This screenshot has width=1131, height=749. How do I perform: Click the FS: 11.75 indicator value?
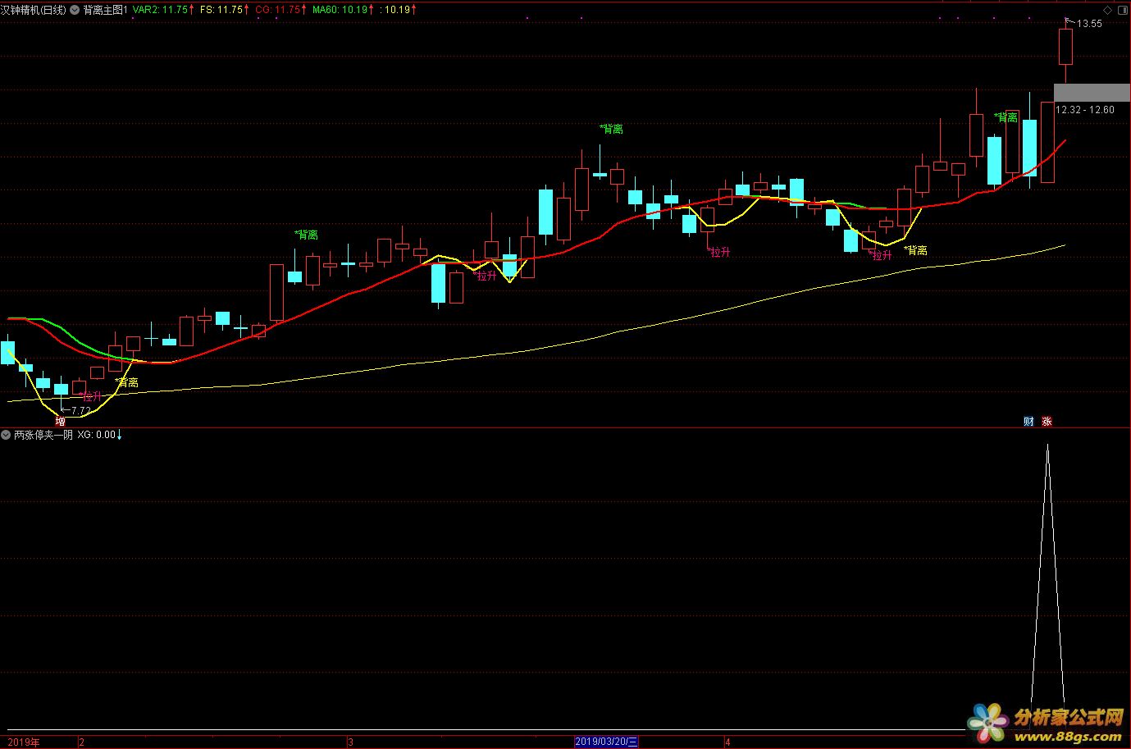coord(222,10)
